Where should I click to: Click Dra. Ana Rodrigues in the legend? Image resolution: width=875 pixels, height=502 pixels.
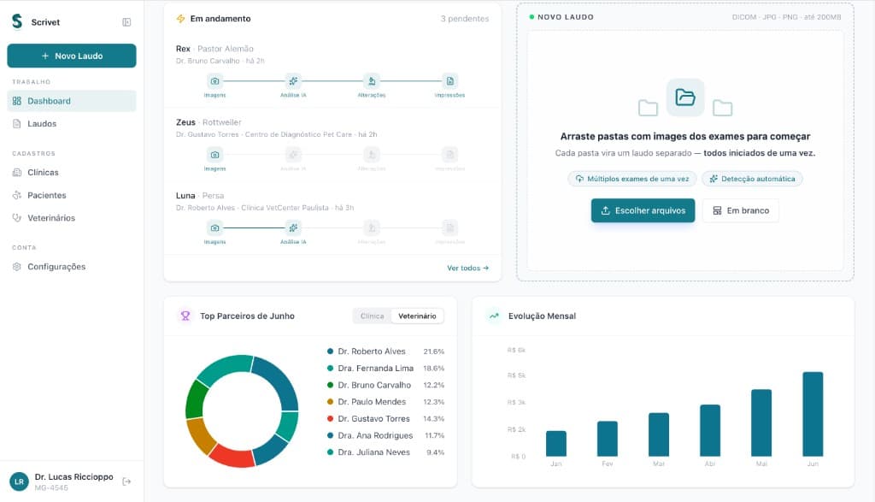pyautogui.click(x=385, y=435)
